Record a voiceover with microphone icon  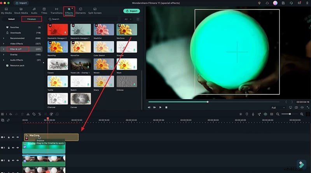coord(253,114)
